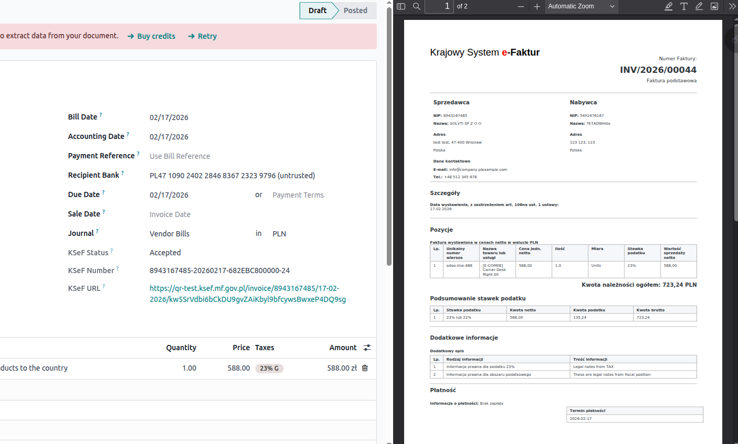
Task: Select the PDF highlight tool
Action: click(668, 6)
